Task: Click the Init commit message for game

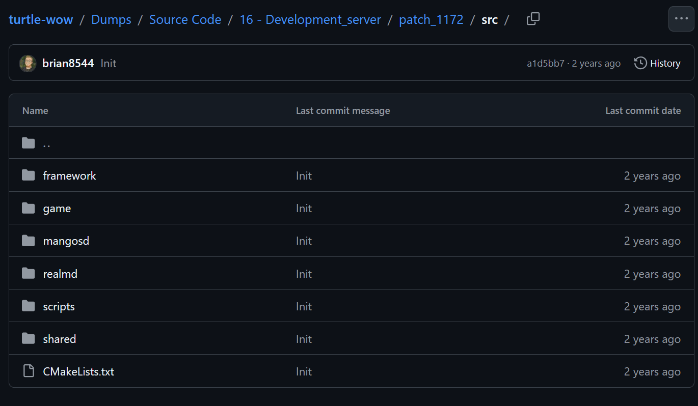Action: tap(304, 208)
